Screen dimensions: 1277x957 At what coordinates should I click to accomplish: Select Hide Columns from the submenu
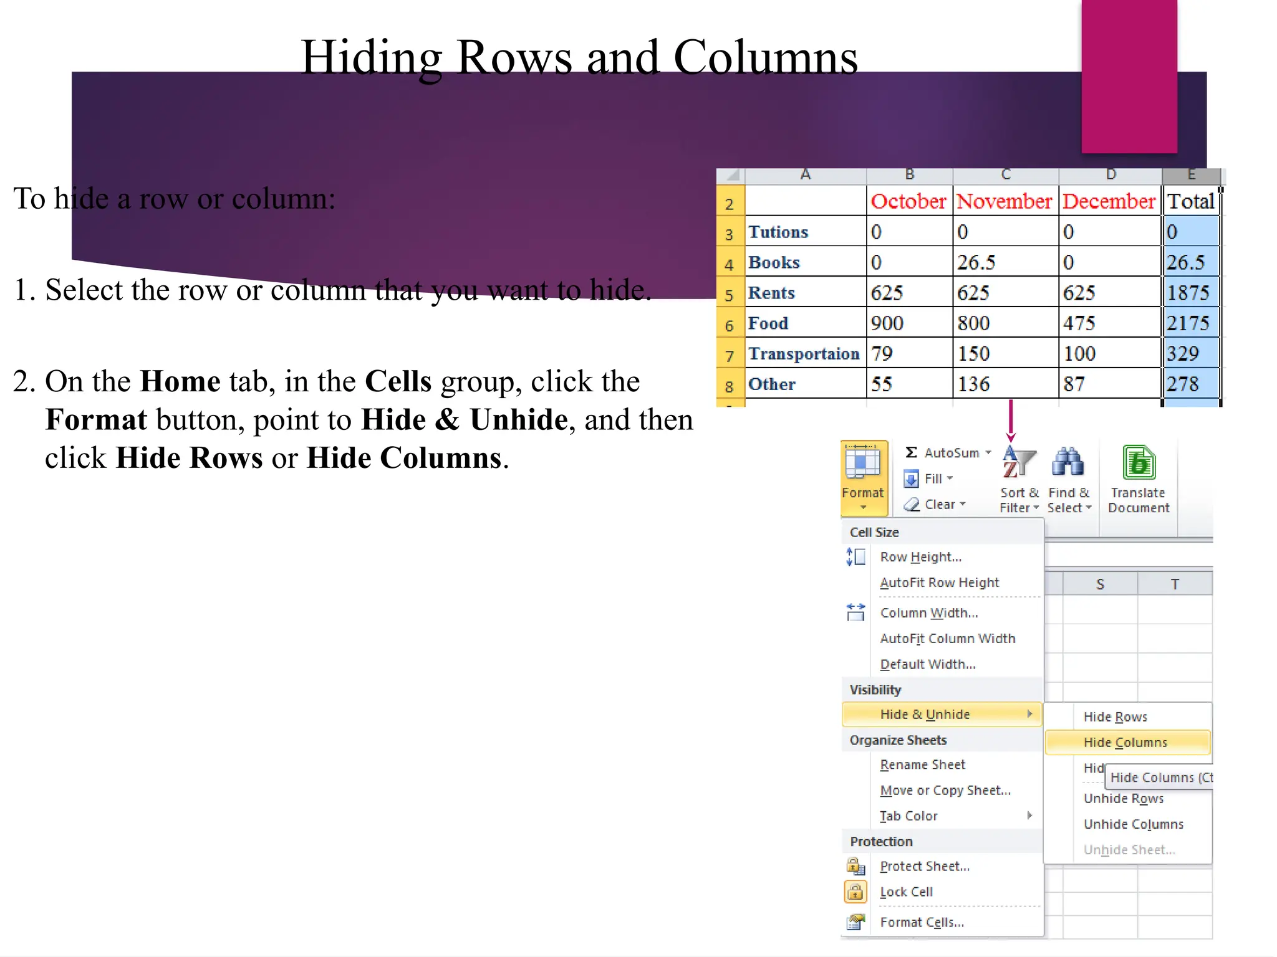[x=1125, y=742]
